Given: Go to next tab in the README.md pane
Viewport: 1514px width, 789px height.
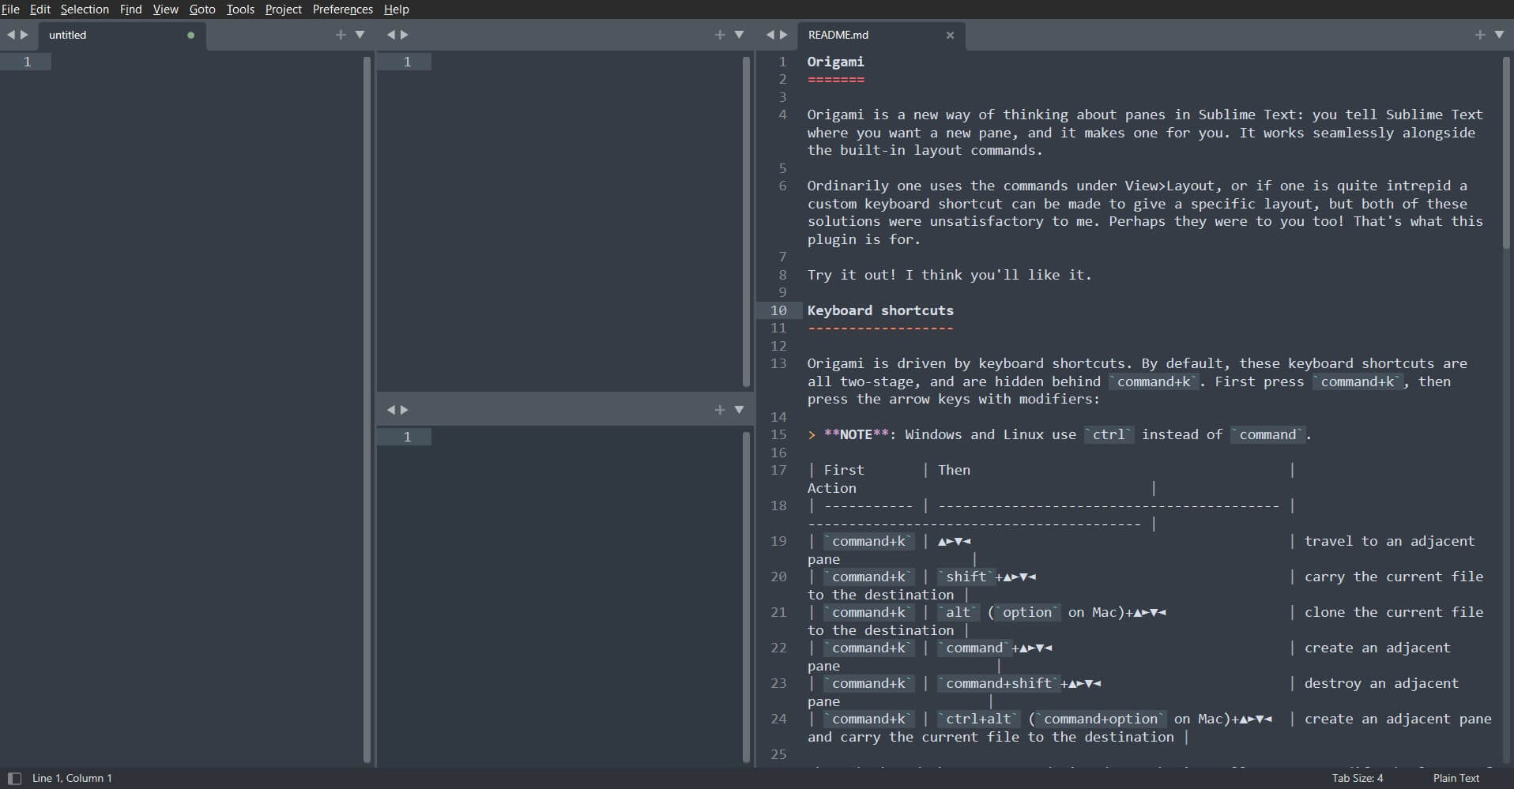Looking at the screenshot, I should pyautogui.click(x=784, y=35).
